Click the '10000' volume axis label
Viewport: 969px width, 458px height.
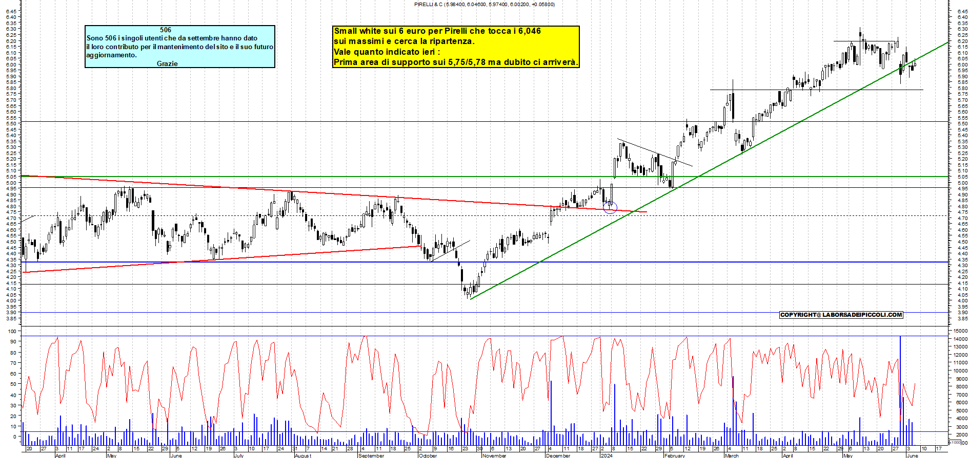click(x=960, y=371)
